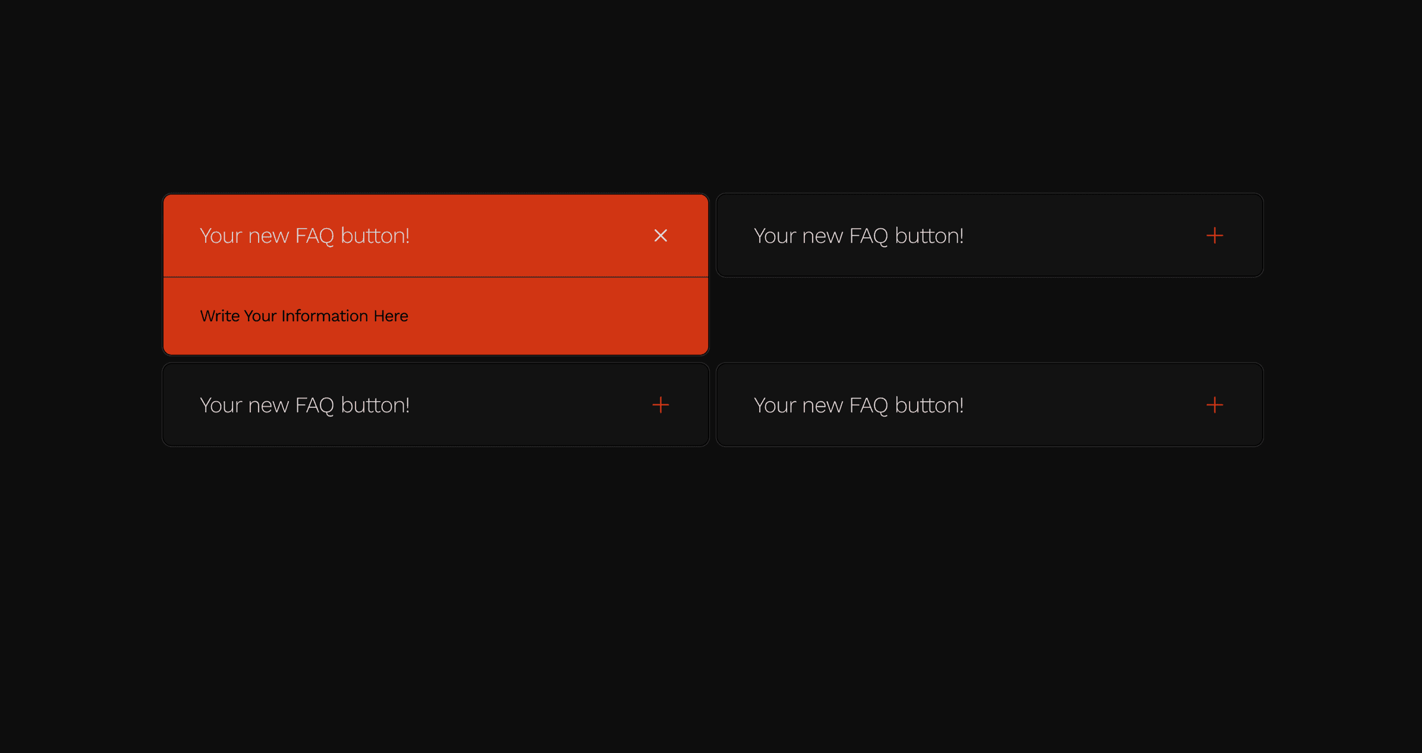Screen dimensions: 1422x753
Task: Click the + icon on top-right FAQ button
Action: [x=1215, y=236]
